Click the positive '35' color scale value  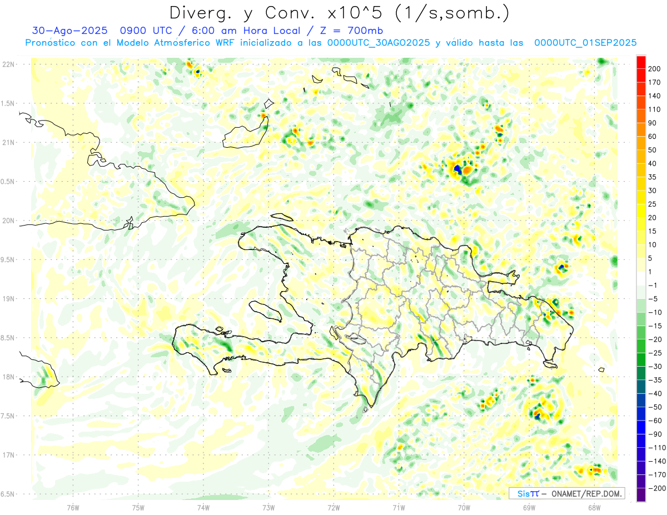tap(653, 177)
